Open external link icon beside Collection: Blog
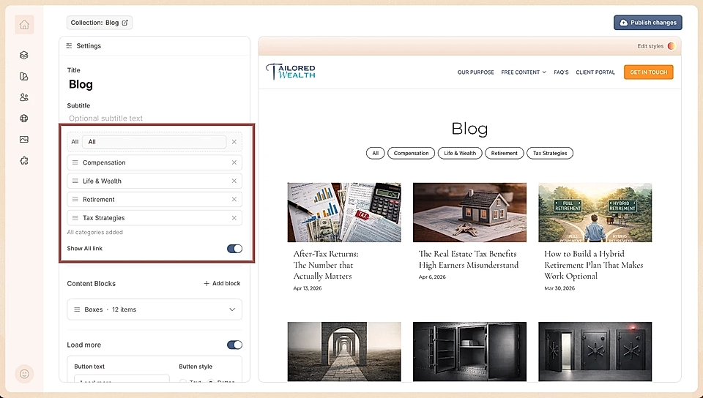The height and width of the screenshot is (398, 703). point(125,23)
